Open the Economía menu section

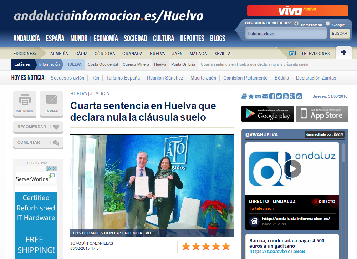coord(106,38)
